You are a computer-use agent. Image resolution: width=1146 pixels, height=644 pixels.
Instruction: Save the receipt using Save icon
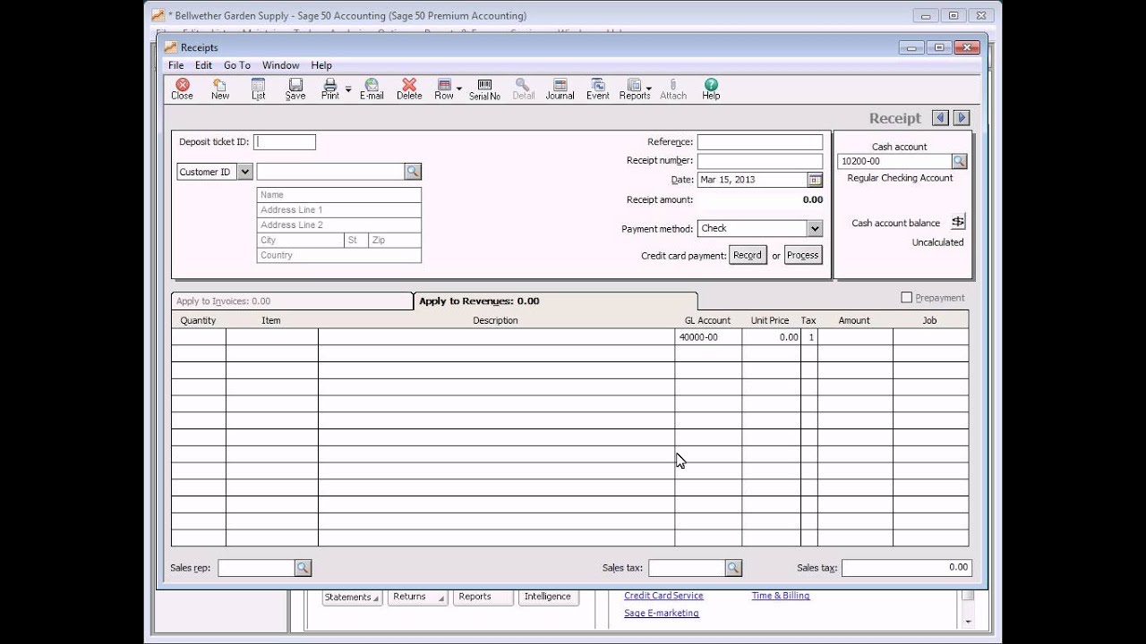(x=295, y=89)
